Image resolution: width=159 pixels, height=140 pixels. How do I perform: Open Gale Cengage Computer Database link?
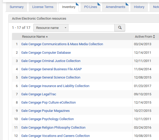[x=46, y=53]
